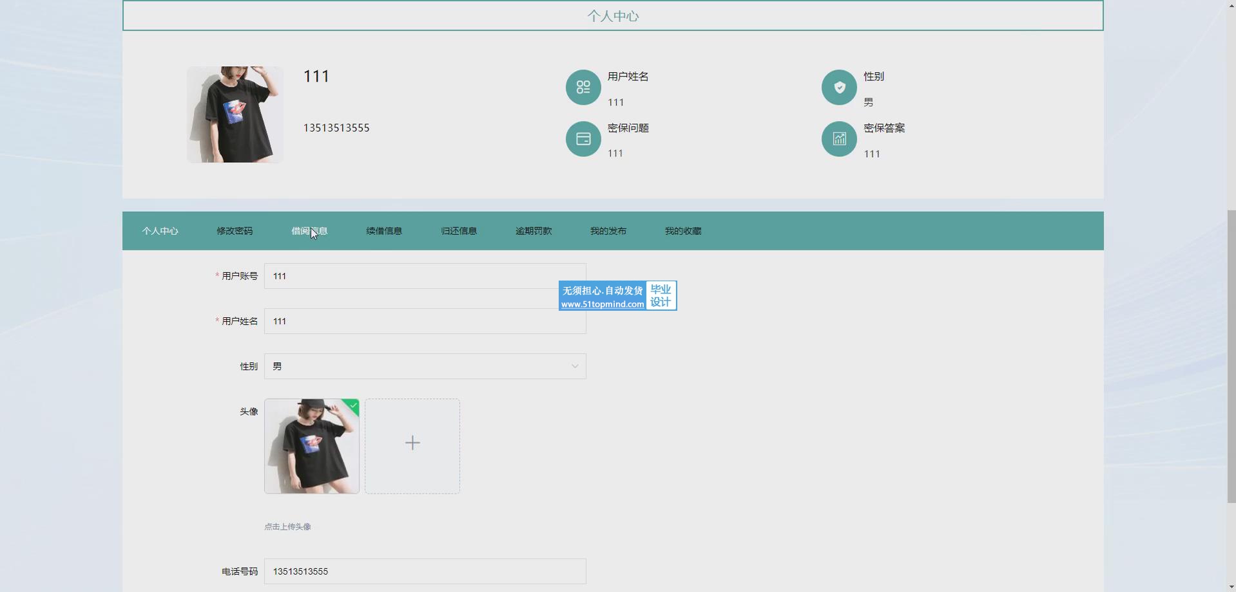Click the 用户姓名 round icon
This screenshot has width=1236, height=592.
tap(583, 88)
